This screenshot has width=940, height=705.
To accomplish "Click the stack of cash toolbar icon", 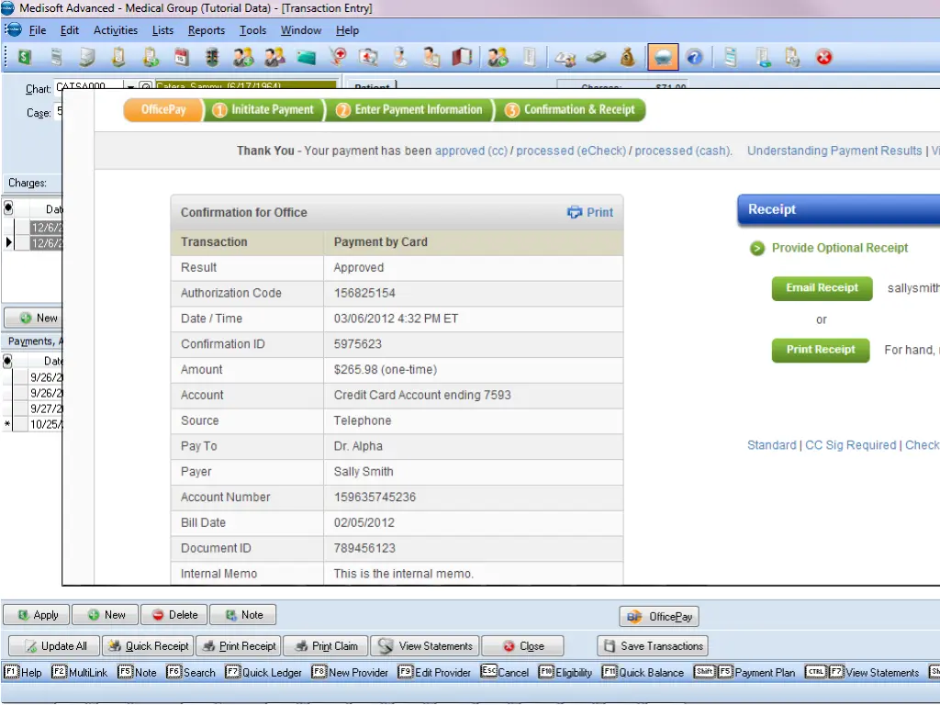I will [596, 57].
